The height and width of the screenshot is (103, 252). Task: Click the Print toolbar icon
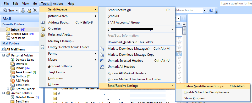pyautogui.click(x=23, y=10)
